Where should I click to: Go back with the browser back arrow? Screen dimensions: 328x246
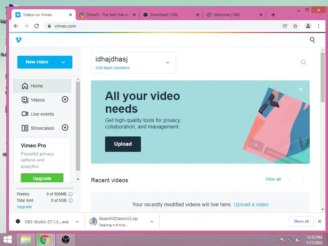point(16,26)
